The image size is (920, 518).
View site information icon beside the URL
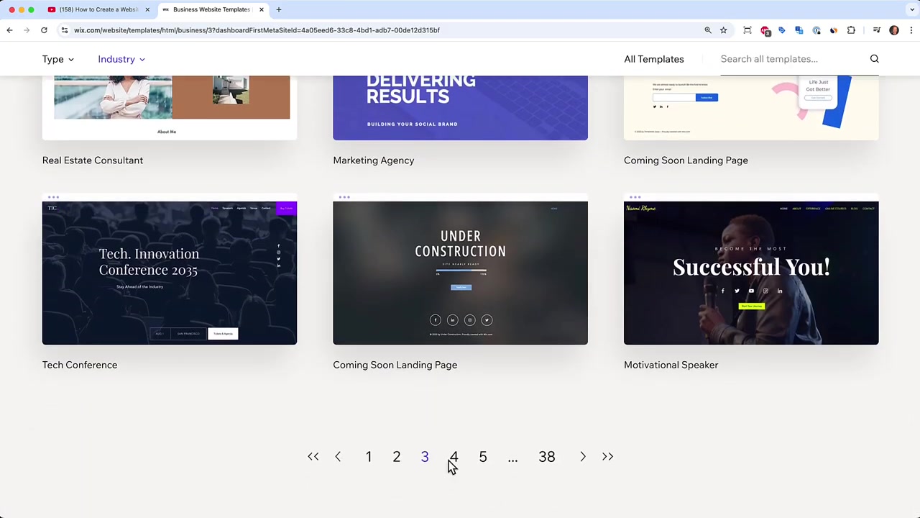tap(65, 30)
